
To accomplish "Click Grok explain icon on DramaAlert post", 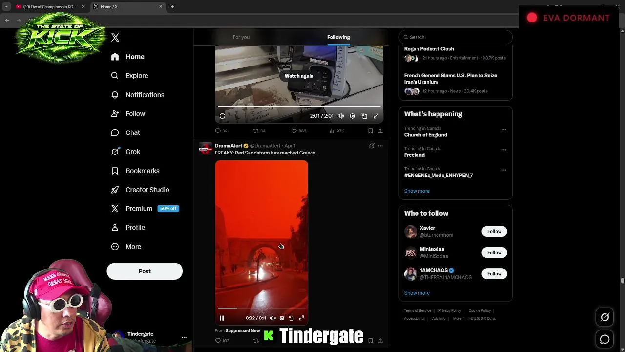I will pyautogui.click(x=372, y=146).
